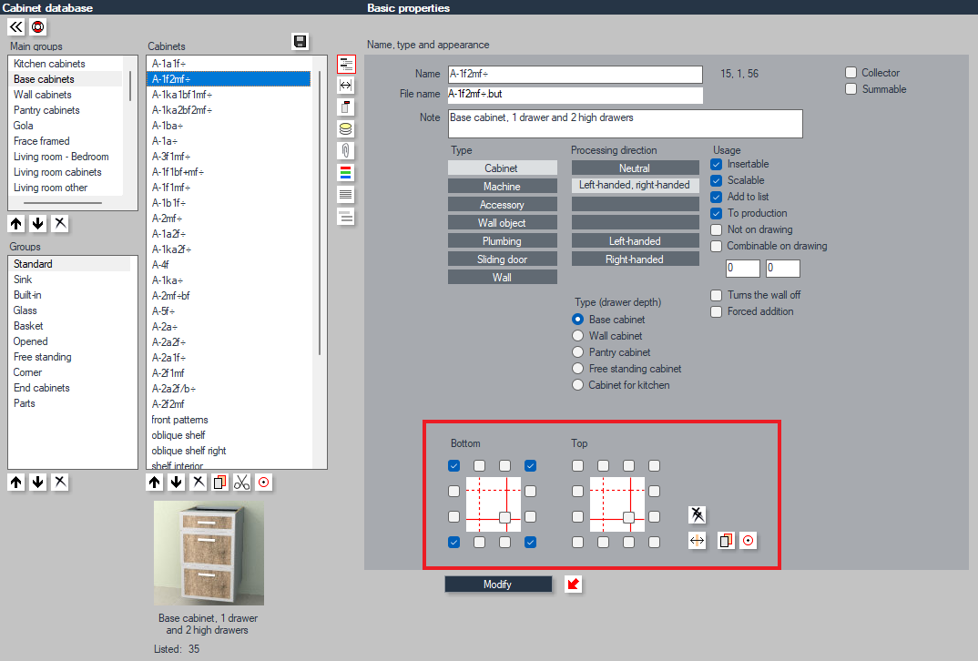Set type to Machine button
The height and width of the screenshot is (661, 978).
point(502,187)
